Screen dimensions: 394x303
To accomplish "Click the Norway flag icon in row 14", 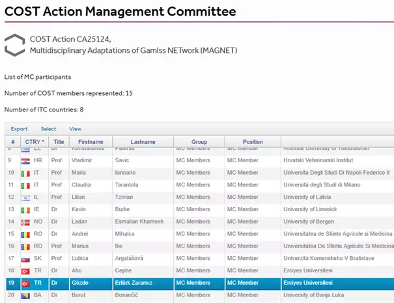I will [25, 222].
